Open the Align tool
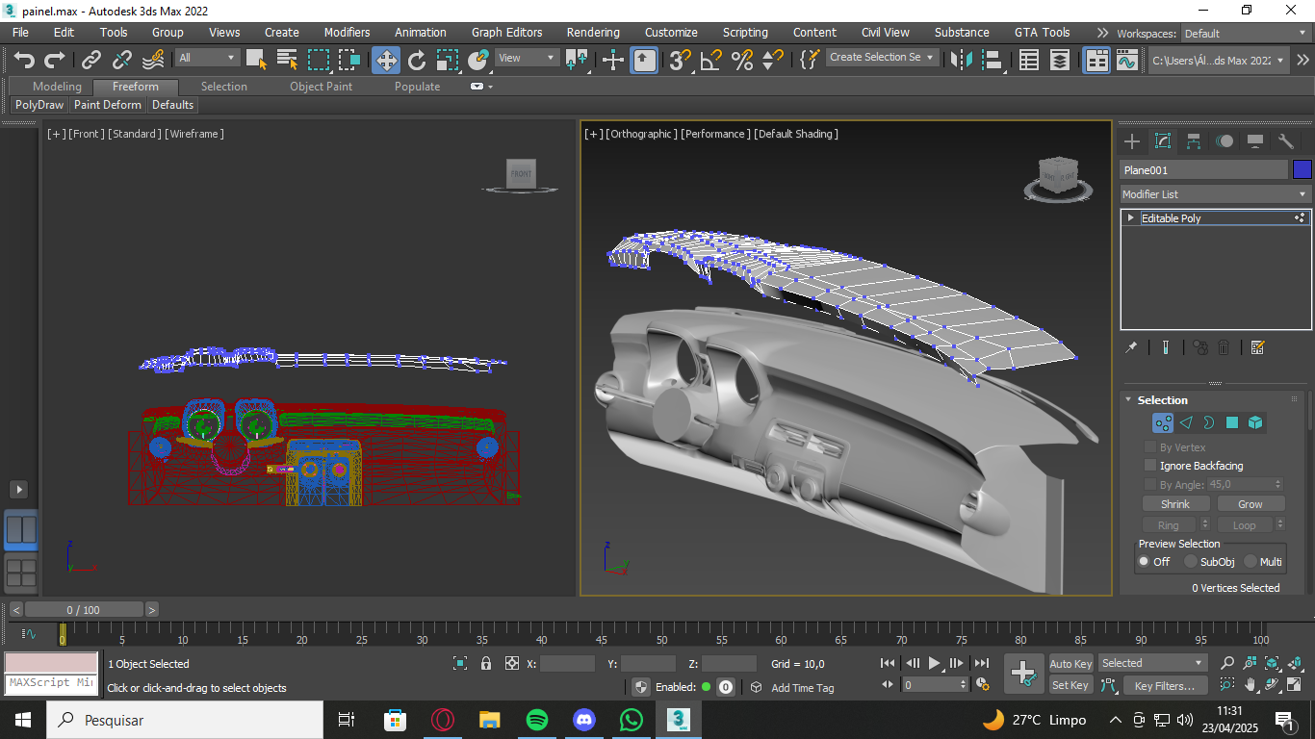This screenshot has height=739, width=1315. 992,60
